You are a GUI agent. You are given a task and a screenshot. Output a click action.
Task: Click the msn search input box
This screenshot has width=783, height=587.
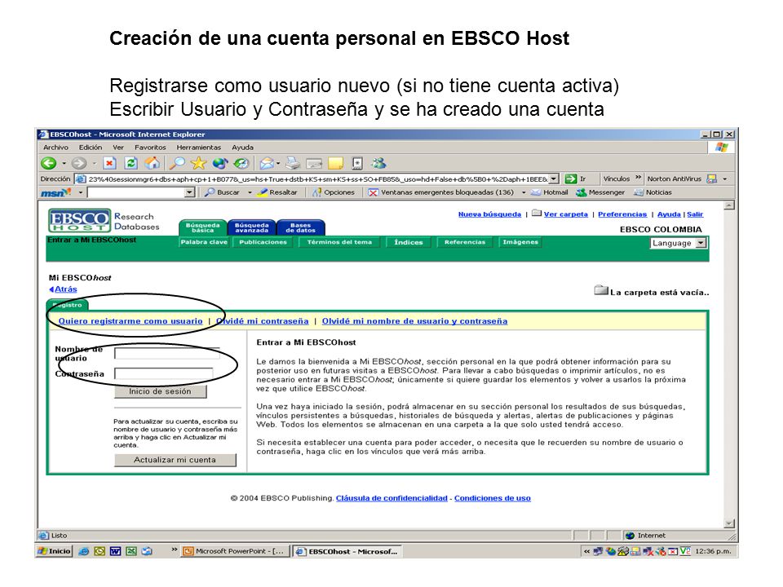point(136,192)
